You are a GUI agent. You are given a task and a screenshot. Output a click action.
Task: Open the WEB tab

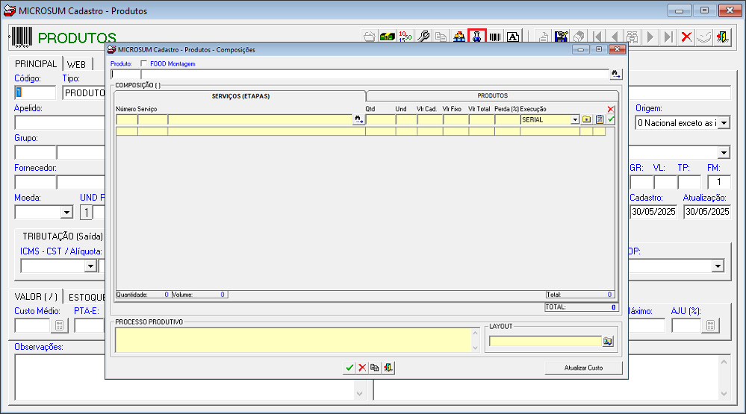76,64
